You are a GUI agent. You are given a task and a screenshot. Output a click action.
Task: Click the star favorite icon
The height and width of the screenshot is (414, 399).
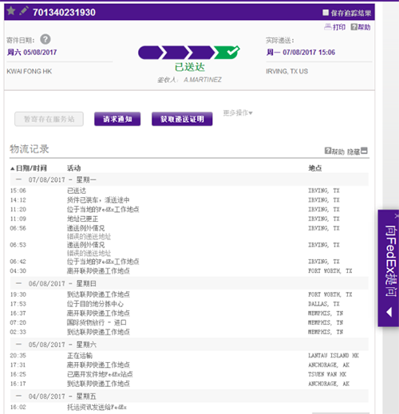click(x=11, y=11)
